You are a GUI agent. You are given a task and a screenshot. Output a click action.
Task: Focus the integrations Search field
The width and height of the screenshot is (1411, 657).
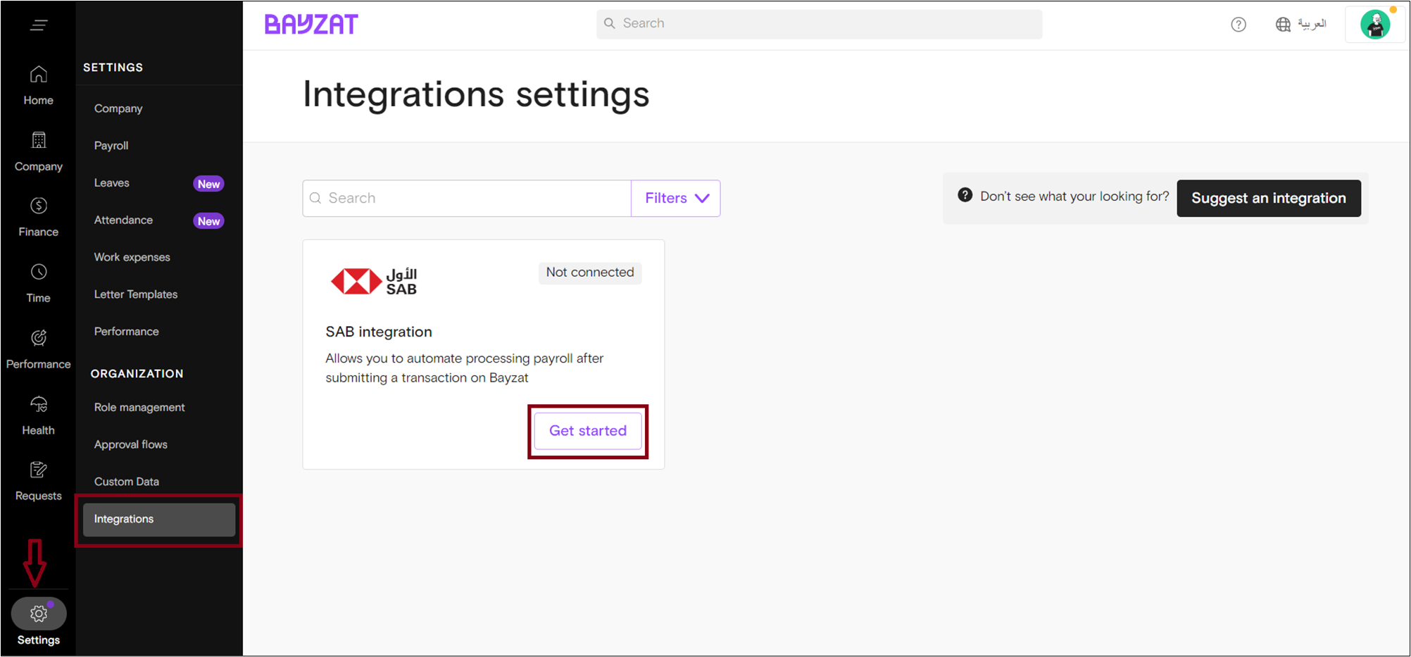coord(468,199)
